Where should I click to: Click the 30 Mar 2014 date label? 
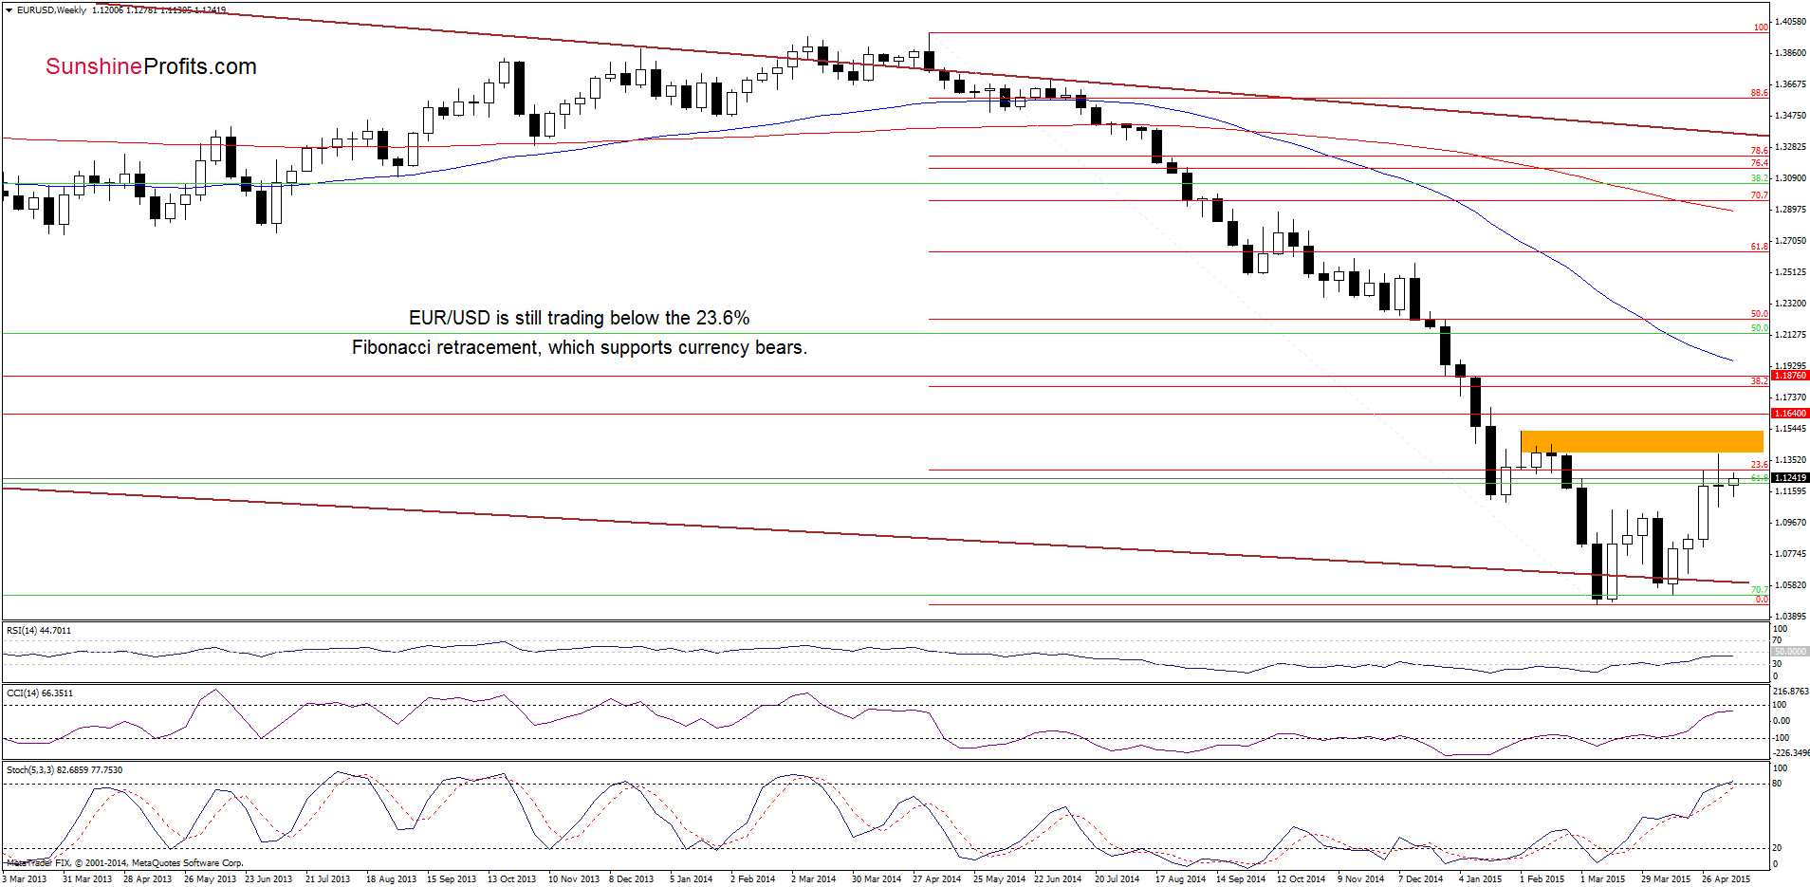(x=877, y=878)
